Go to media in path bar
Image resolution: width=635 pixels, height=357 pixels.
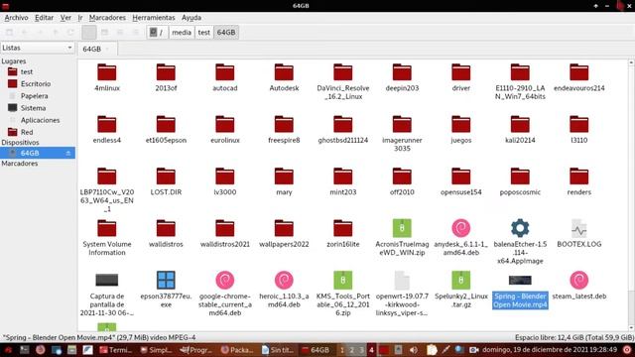[182, 33]
